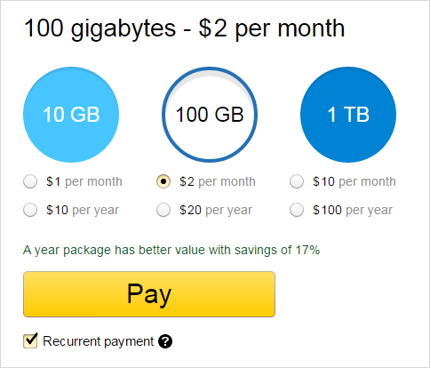430x368 pixels.
Task: Pick the $10 per month radio button
Action: click(297, 181)
